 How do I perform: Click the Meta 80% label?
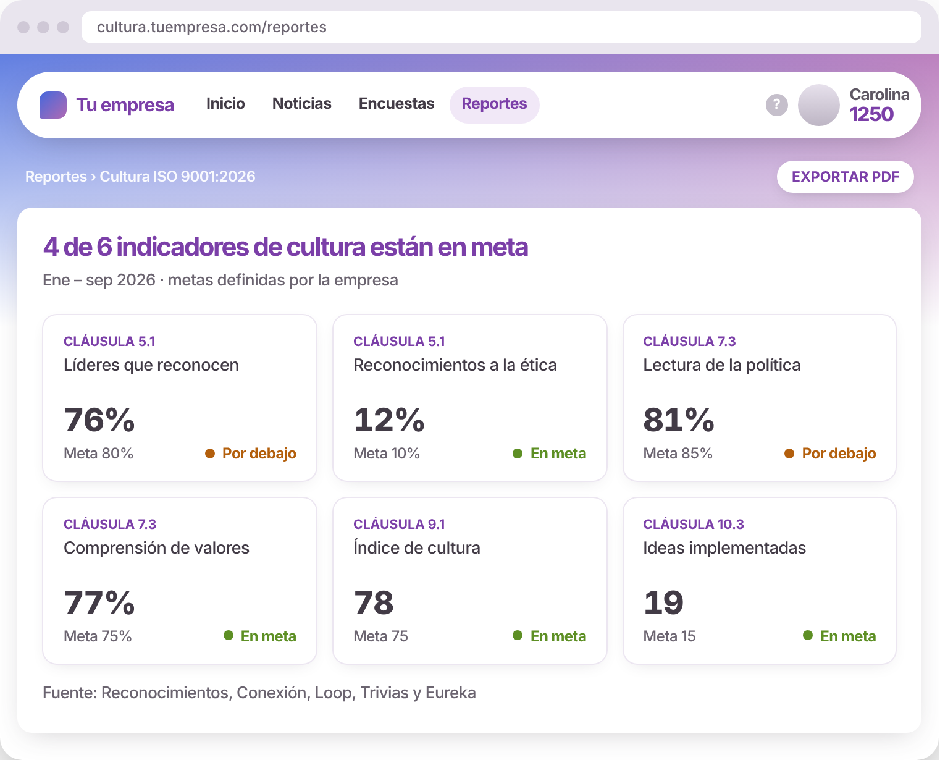click(99, 454)
